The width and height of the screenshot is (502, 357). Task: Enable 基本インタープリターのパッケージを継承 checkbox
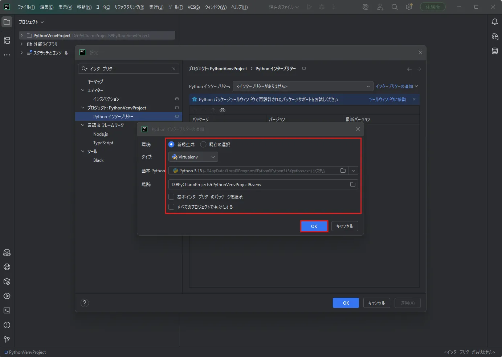pos(171,197)
